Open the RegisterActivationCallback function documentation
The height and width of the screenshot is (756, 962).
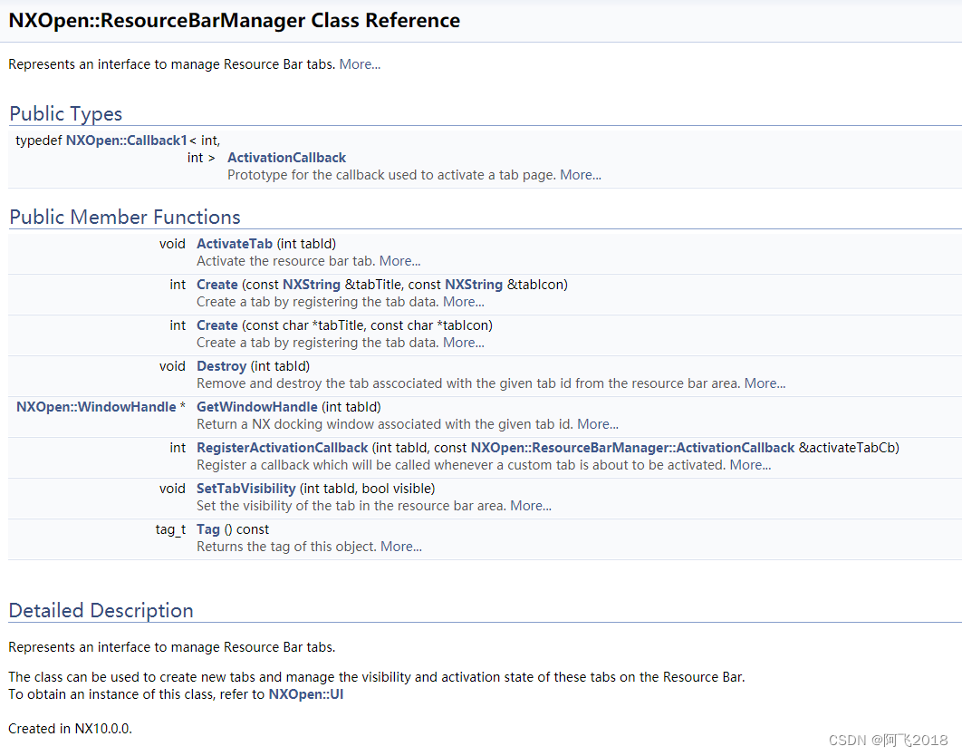click(x=282, y=447)
